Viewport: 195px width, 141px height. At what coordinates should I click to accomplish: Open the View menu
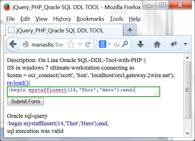[42, 19]
